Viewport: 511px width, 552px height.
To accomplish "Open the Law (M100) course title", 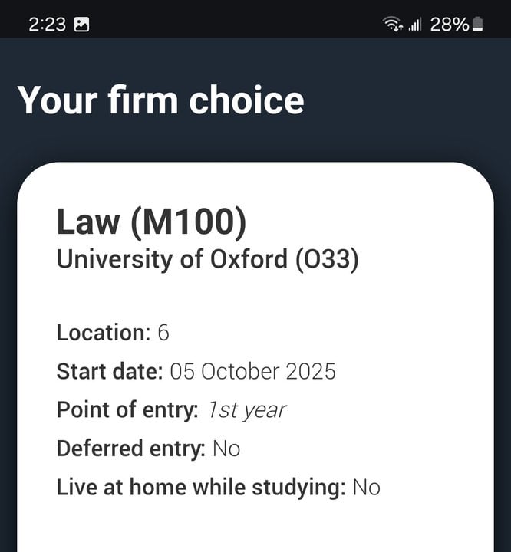I will pyautogui.click(x=152, y=222).
